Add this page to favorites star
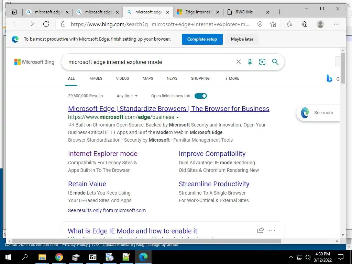 [x=273, y=24]
